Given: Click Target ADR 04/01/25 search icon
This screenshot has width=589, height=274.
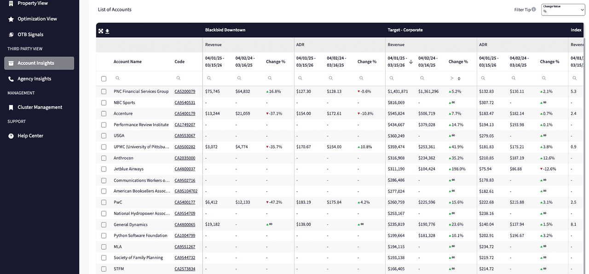Looking at the screenshot, I should point(483,78).
